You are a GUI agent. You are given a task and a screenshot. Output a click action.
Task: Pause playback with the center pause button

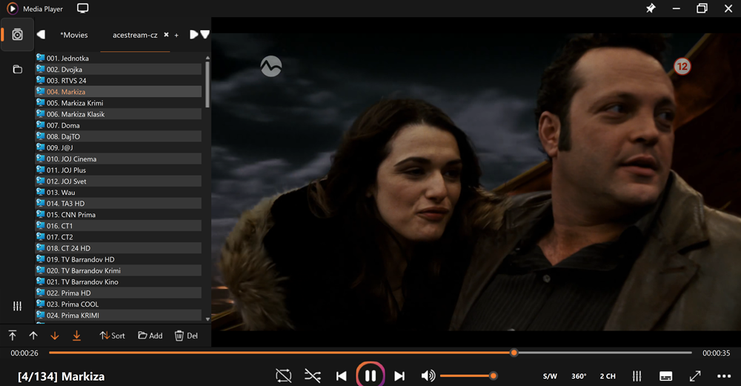pos(370,376)
